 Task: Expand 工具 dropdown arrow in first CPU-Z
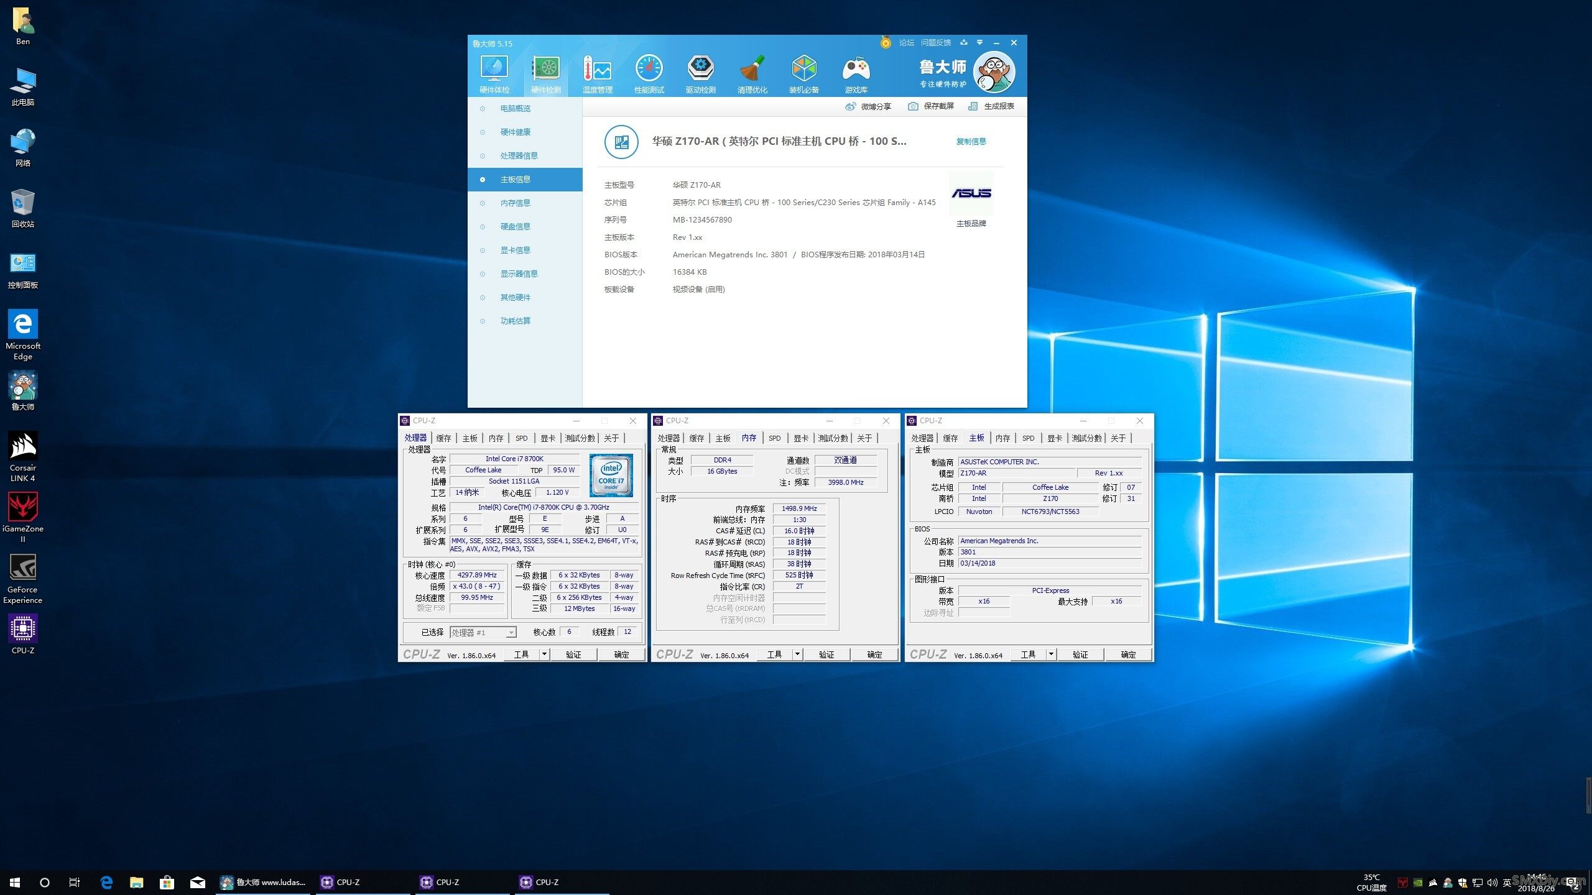click(544, 654)
